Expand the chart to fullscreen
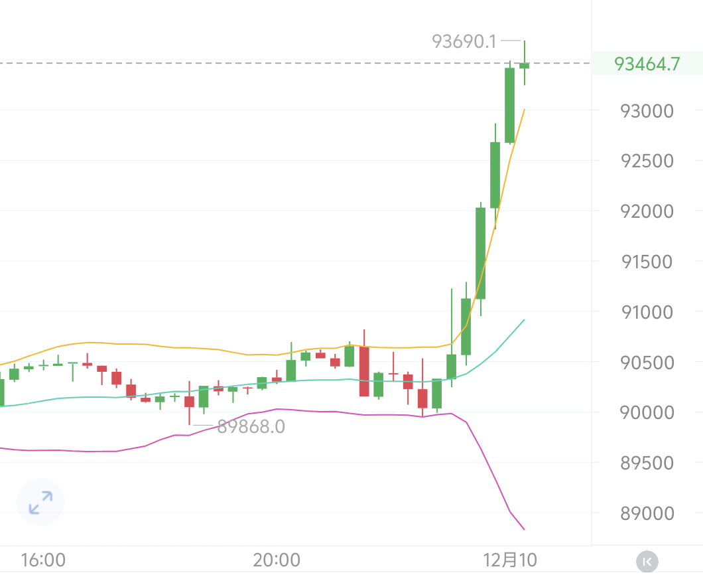703x583 pixels. [x=40, y=503]
